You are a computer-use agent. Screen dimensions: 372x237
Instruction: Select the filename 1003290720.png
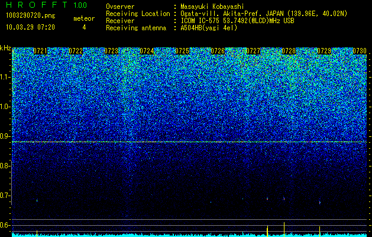click(31, 16)
